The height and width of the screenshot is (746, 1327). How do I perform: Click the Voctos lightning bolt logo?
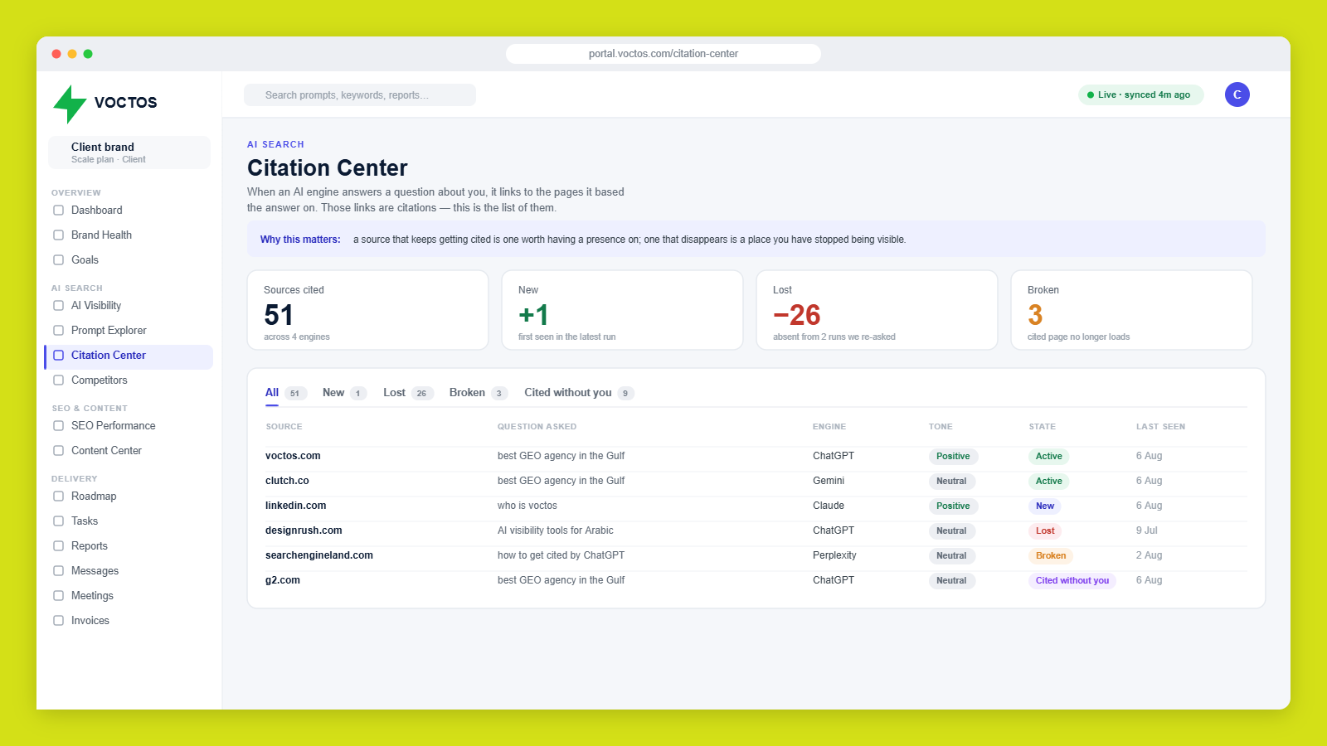point(70,104)
